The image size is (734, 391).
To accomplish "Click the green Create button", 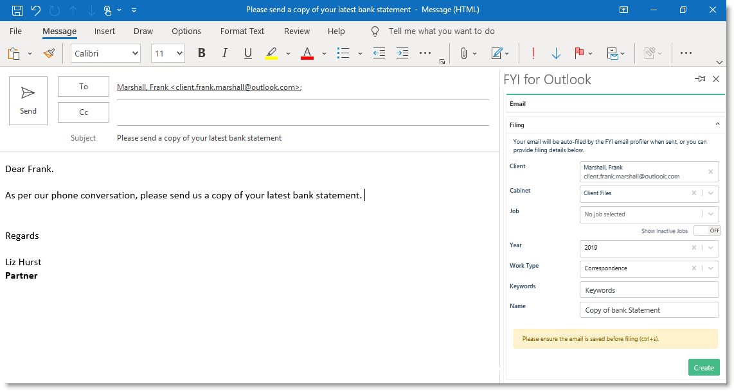I will pos(704,368).
